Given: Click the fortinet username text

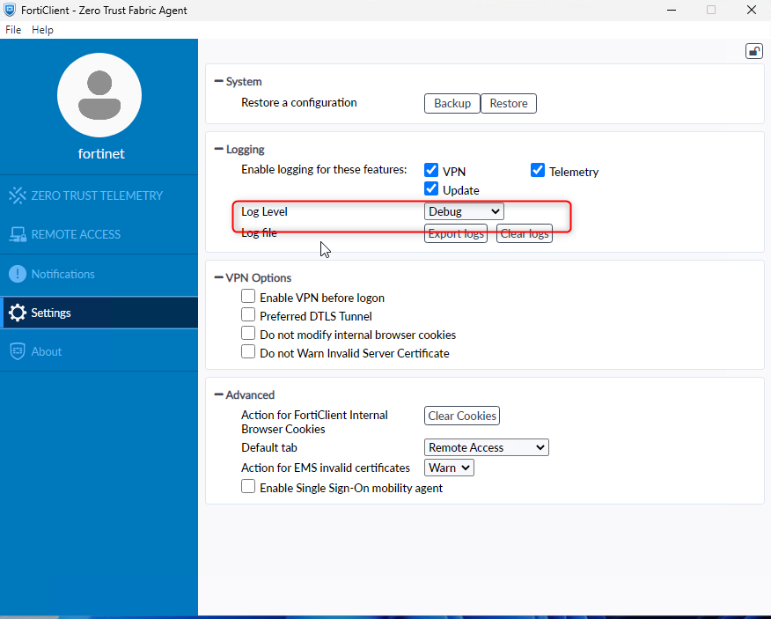Looking at the screenshot, I should tap(101, 153).
